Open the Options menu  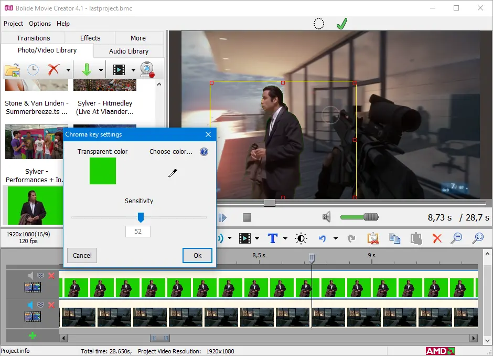pos(40,24)
